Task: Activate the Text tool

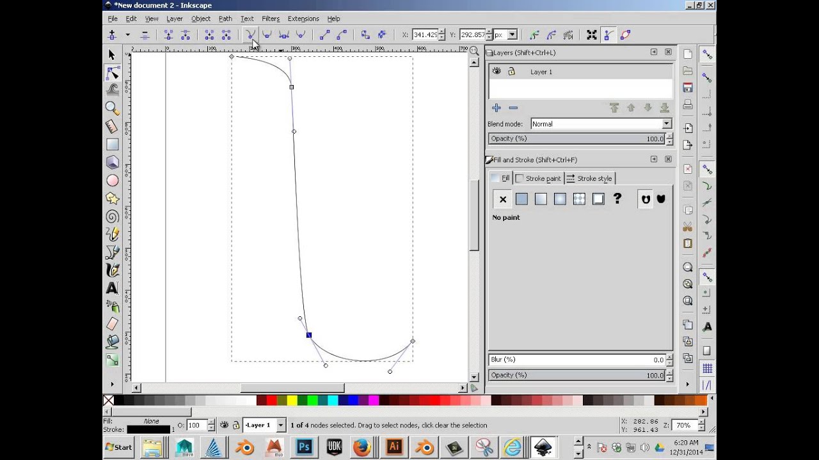Action: pyautogui.click(x=113, y=288)
